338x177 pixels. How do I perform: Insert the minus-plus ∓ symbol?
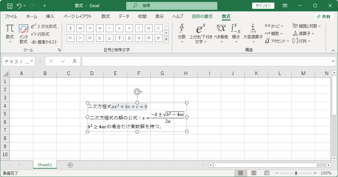click(119, 38)
